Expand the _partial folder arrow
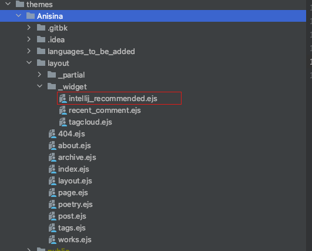312x251 pixels. pos(39,75)
